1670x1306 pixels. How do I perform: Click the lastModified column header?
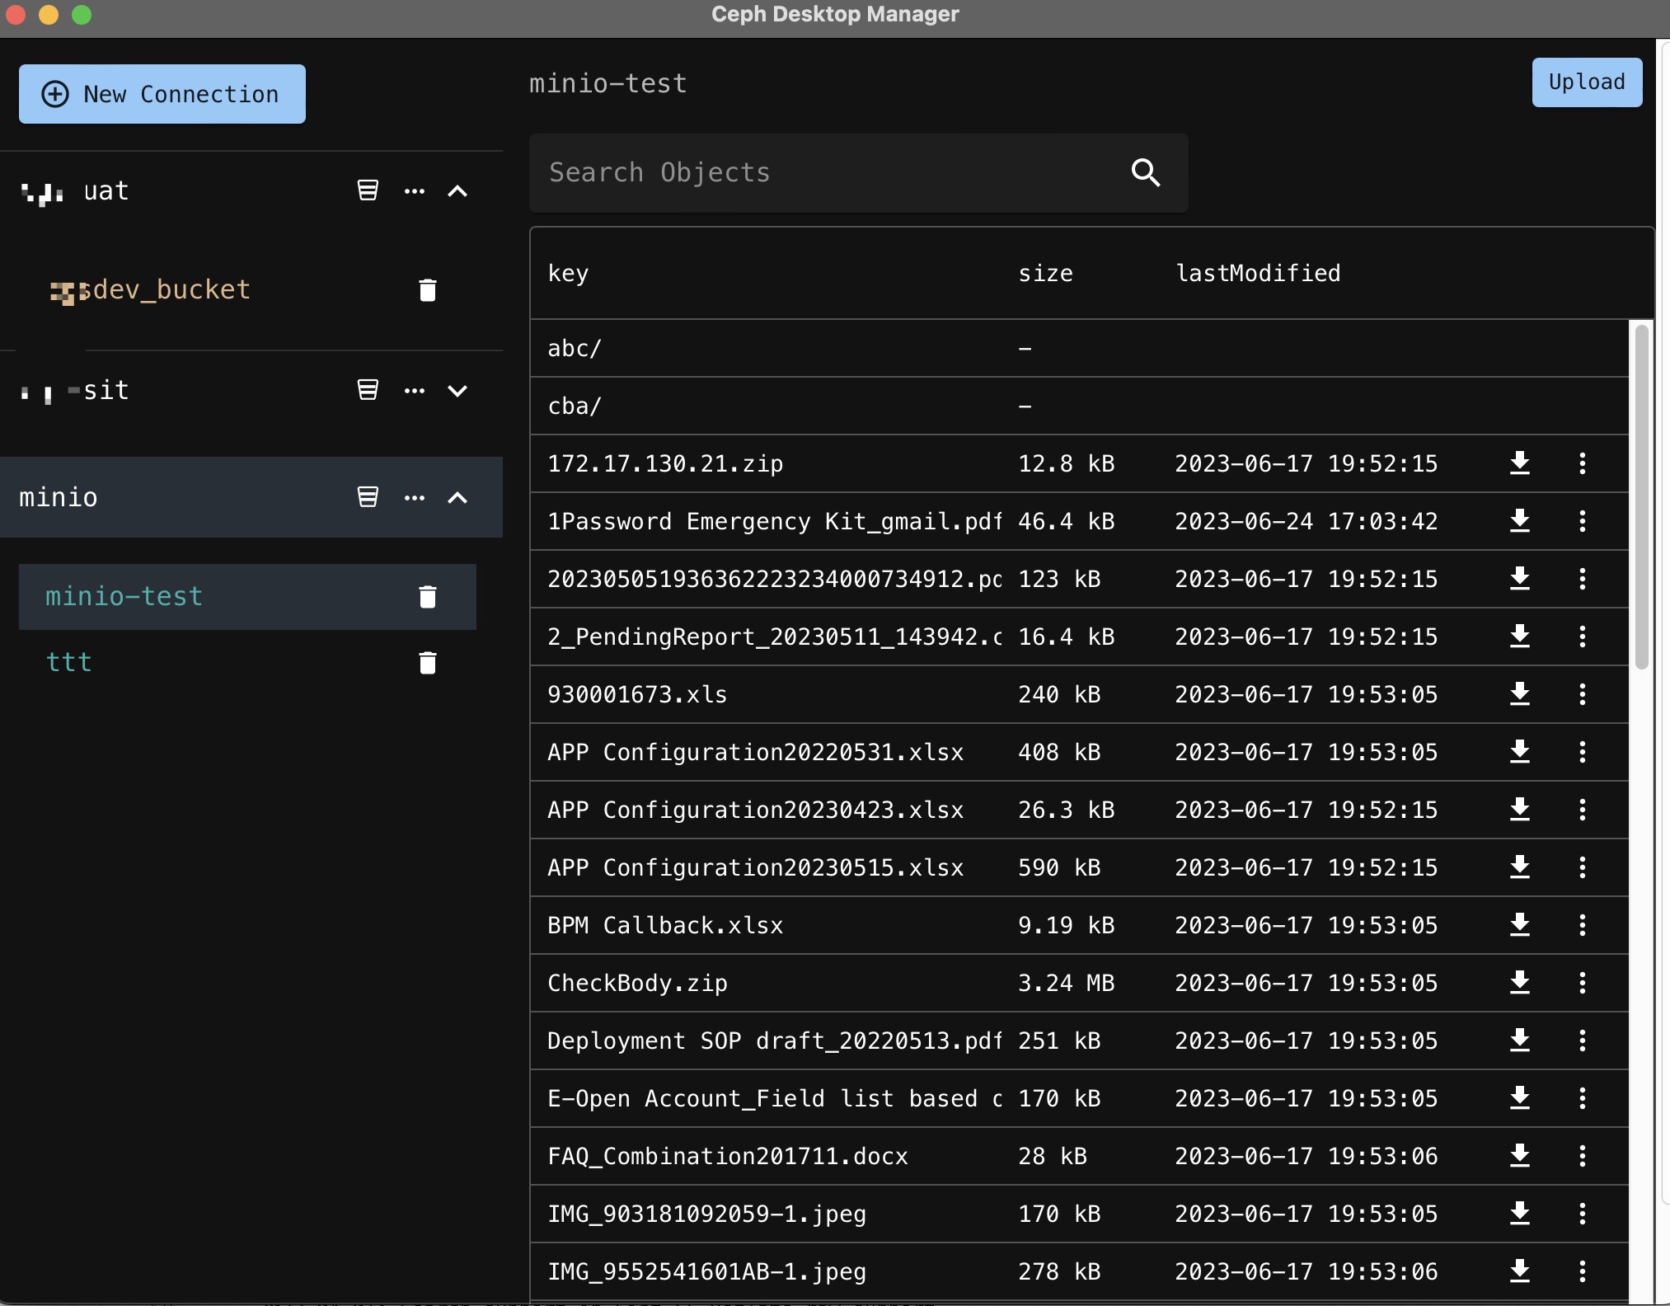tap(1258, 273)
